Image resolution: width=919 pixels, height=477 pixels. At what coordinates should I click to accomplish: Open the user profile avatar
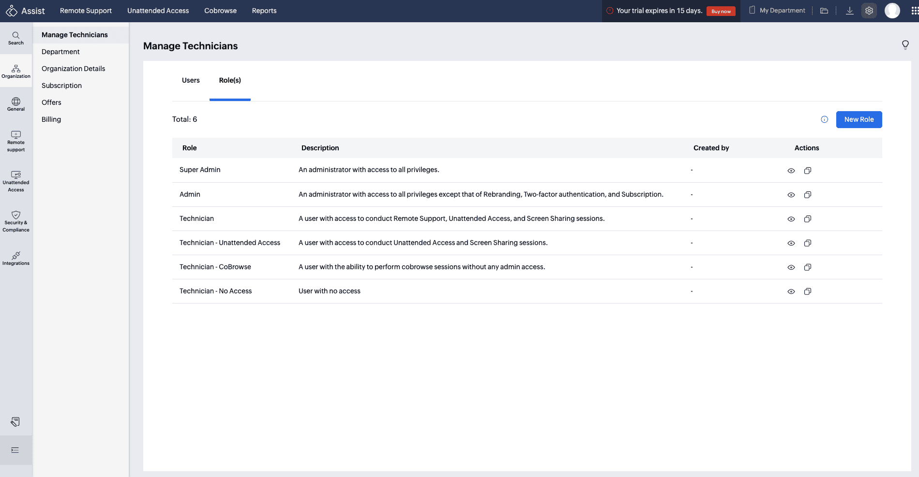pyautogui.click(x=892, y=11)
